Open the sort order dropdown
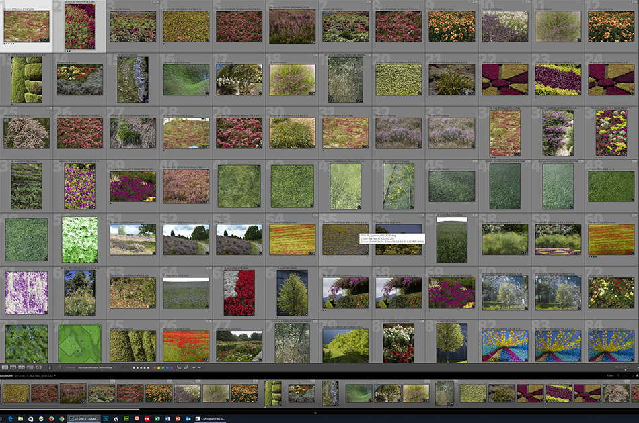639x423 pixels. 96,367
